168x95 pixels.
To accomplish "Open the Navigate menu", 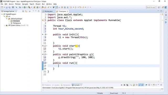I will coord(25,4).
